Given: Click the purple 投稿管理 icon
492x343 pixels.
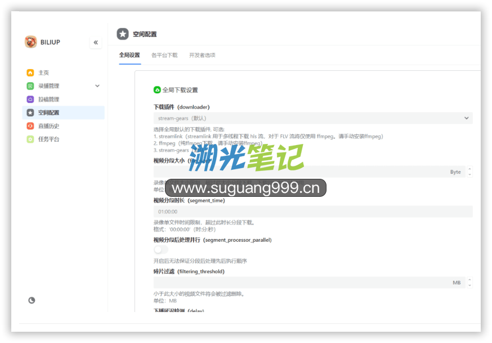Looking at the screenshot, I should click(x=30, y=100).
